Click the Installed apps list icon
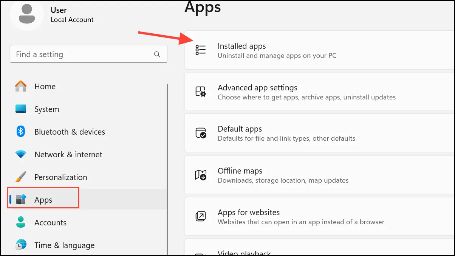The height and width of the screenshot is (256, 455). (201, 50)
